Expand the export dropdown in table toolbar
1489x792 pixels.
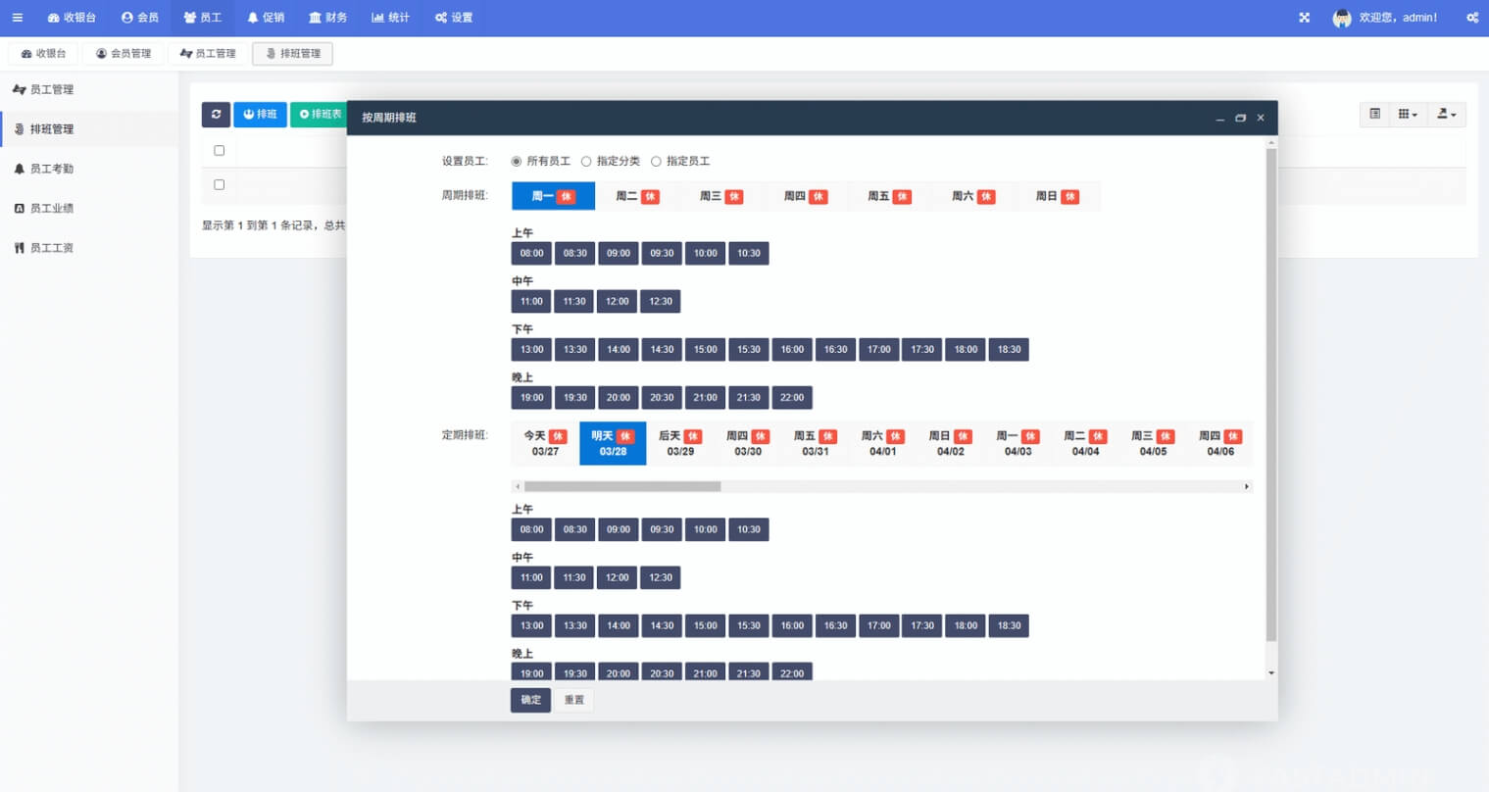(x=1446, y=115)
